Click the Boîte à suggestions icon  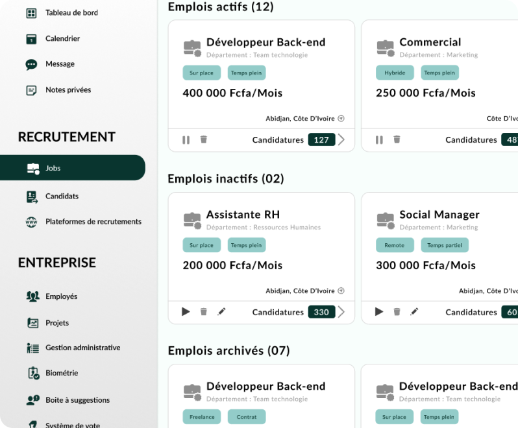click(32, 400)
